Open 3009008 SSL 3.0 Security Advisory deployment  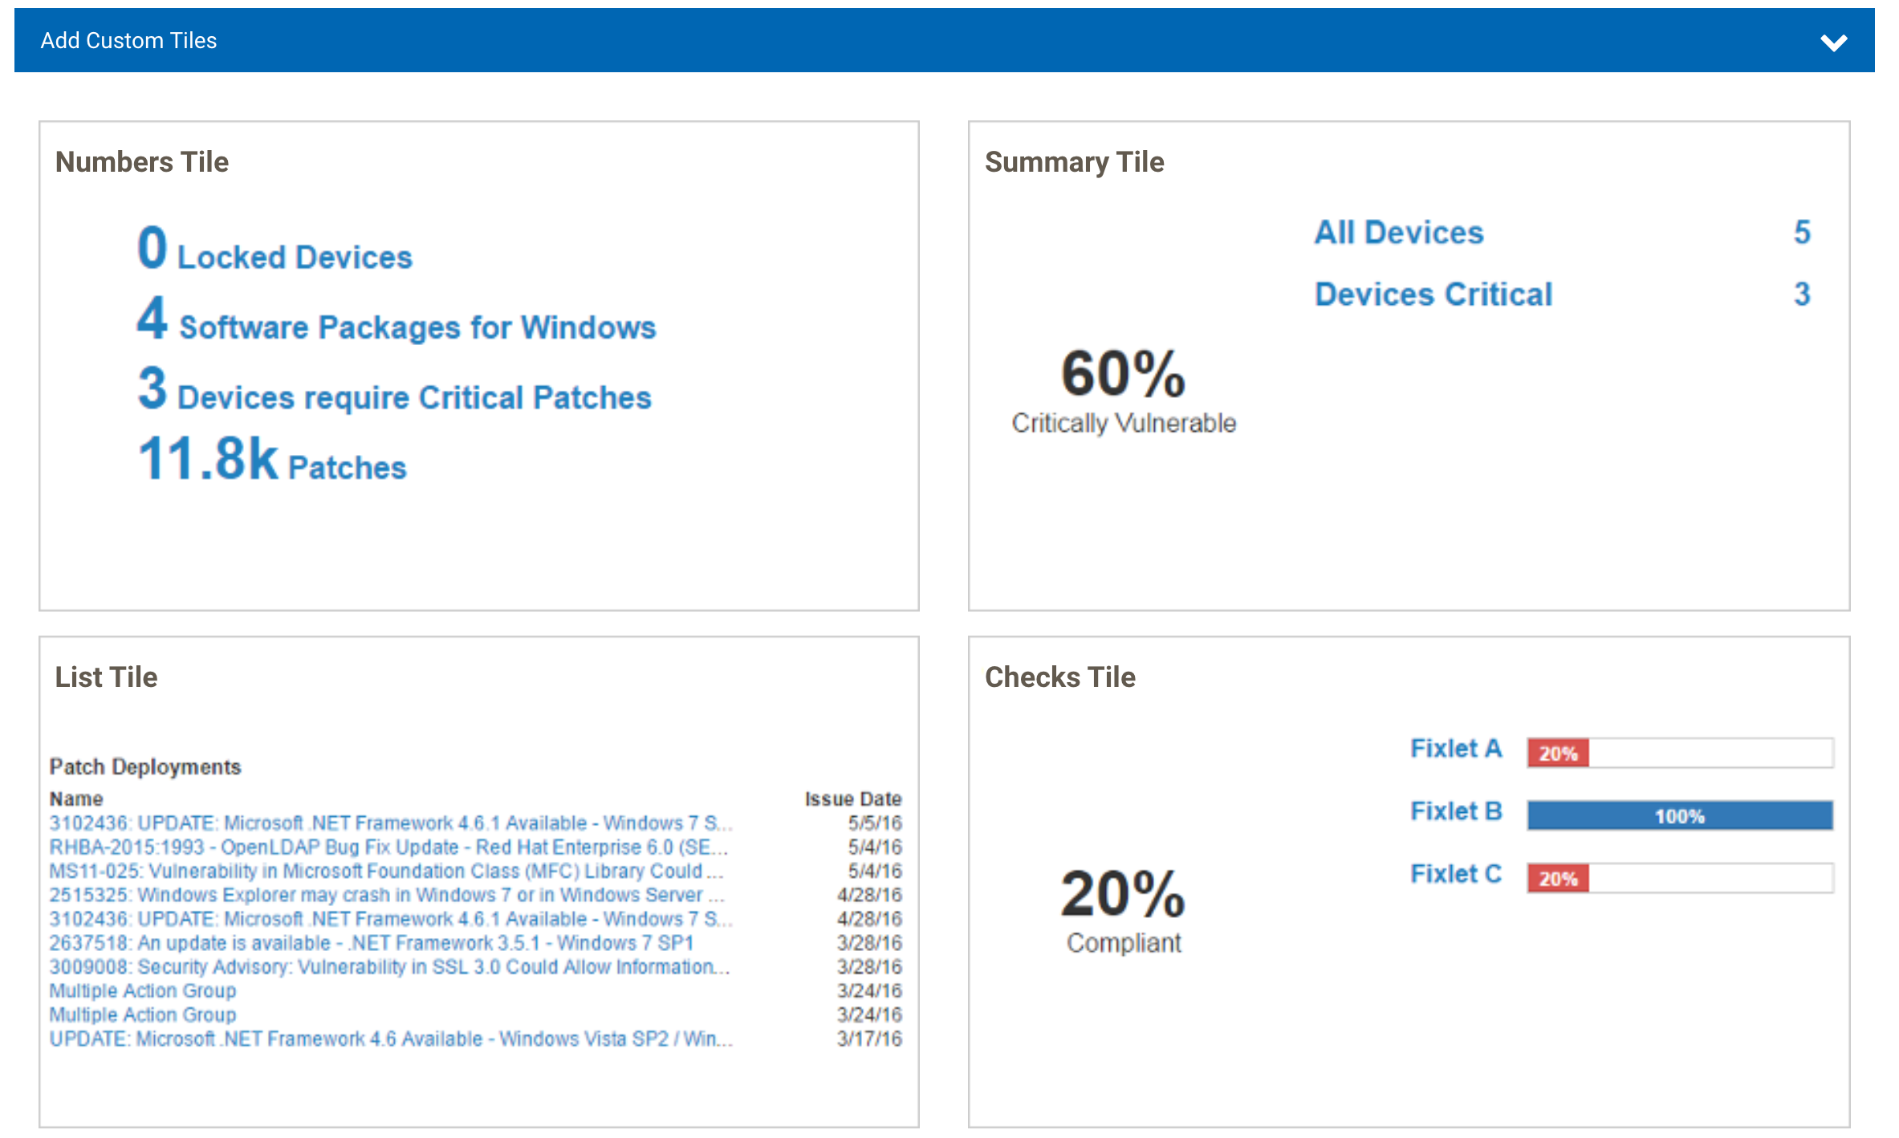pyautogui.click(x=388, y=967)
